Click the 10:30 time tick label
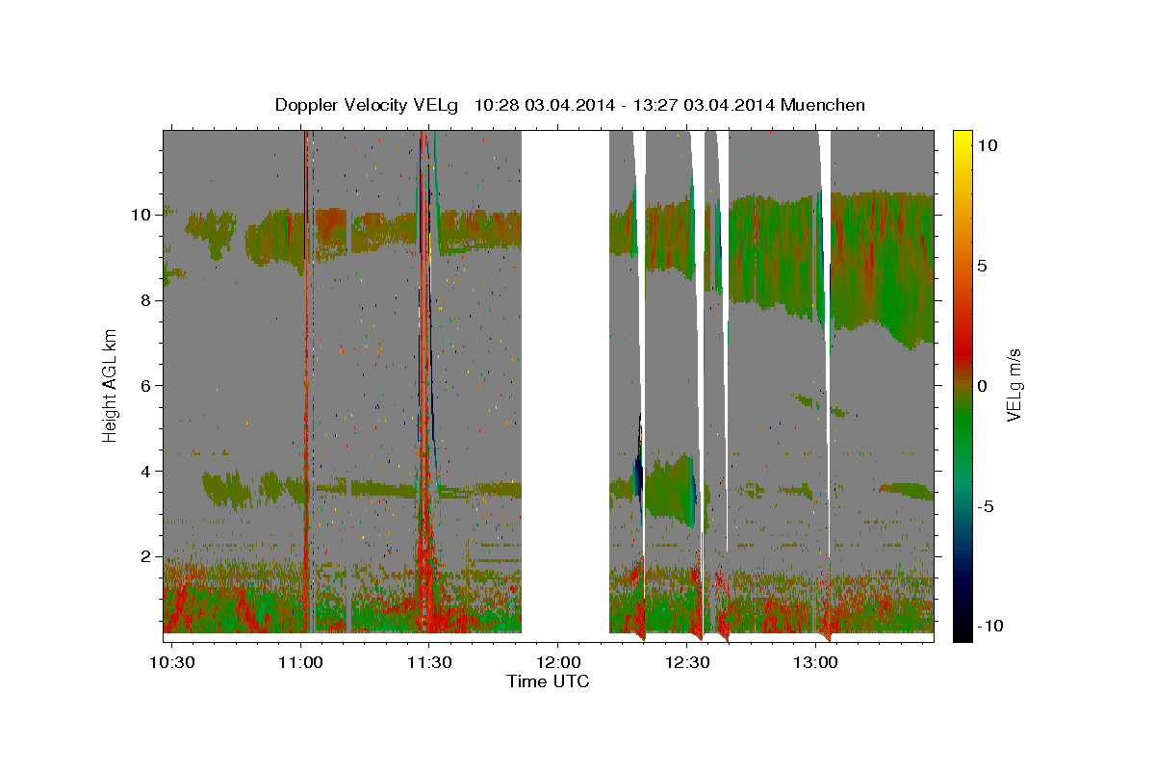 (x=171, y=662)
